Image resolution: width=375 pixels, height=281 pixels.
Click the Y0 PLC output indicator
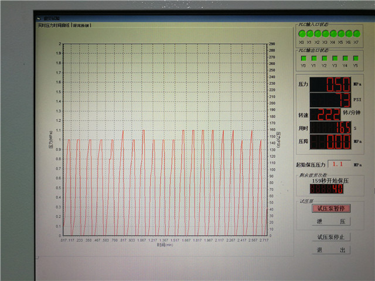pos(304,59)
